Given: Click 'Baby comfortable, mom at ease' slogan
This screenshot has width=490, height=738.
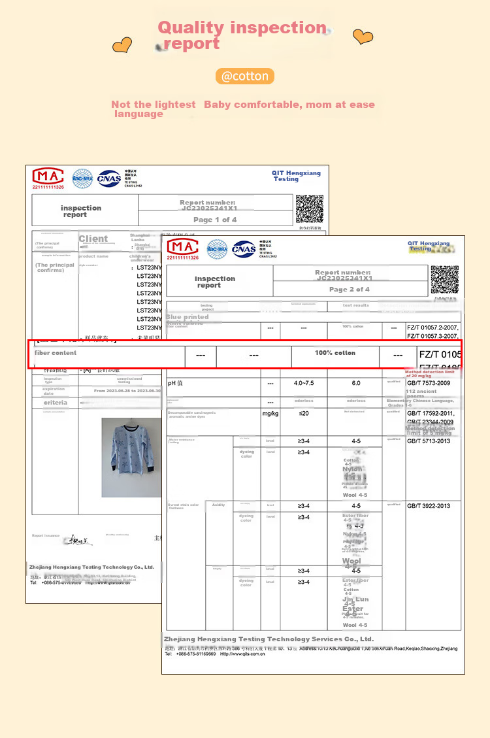Looking at the screenshot, I should pyautogui.click(x=289, y=105).
